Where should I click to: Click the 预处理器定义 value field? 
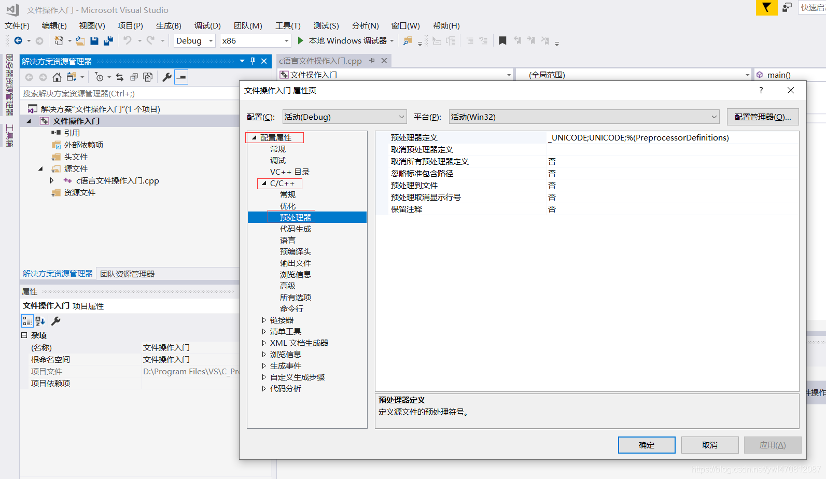click(x=673, y=137)
